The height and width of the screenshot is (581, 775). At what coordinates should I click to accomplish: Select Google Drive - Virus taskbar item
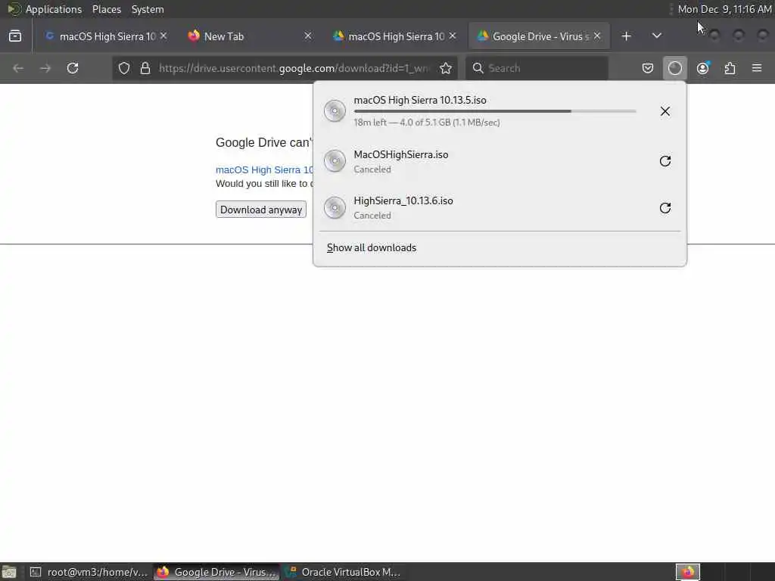coord(216,572)
